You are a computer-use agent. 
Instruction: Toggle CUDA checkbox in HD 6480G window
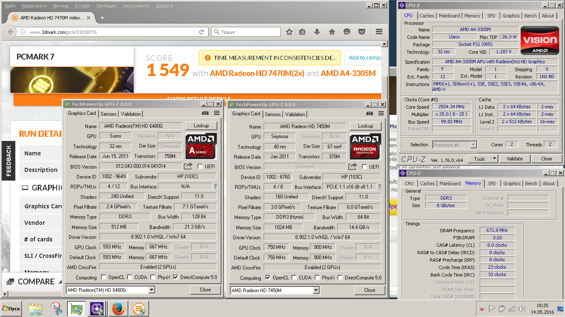click(130, 277)
